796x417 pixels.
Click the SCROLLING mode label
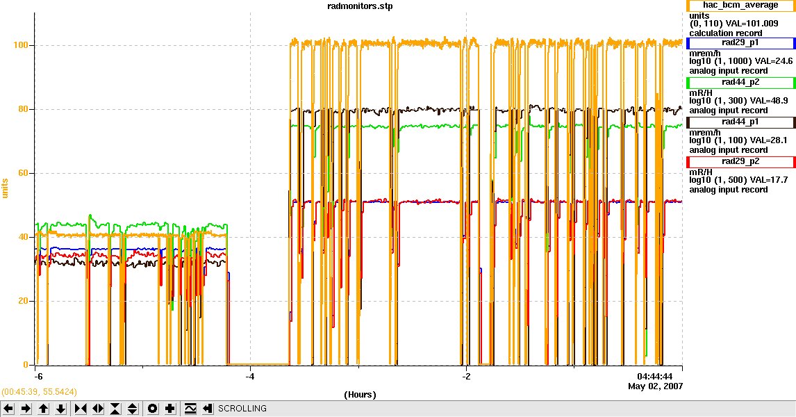[242, 409]
